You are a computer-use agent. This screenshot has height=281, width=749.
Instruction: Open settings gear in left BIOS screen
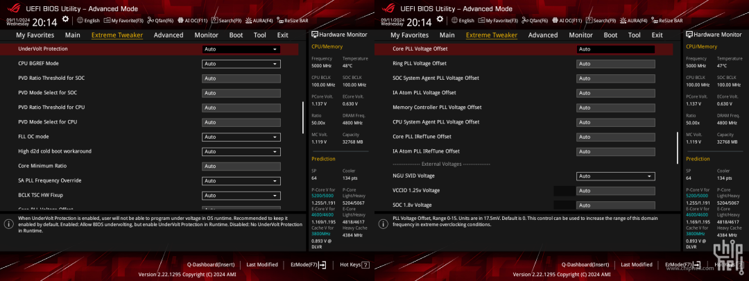coord(65,19)
